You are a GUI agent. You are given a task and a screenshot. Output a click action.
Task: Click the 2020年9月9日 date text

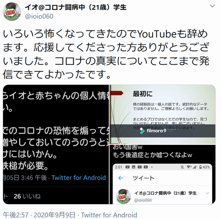pos(55,215)
